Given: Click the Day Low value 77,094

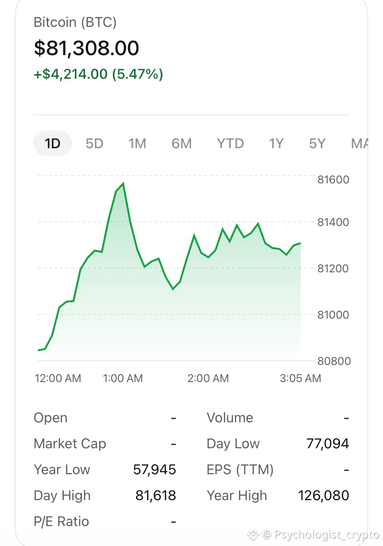Looking at the screenshot, I should point(327,444).
